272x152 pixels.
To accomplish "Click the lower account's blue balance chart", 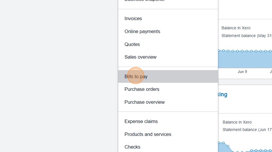I will [224, 147].
